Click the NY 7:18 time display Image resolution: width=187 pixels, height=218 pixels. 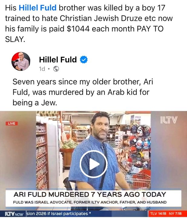click(x=175, y=213)
